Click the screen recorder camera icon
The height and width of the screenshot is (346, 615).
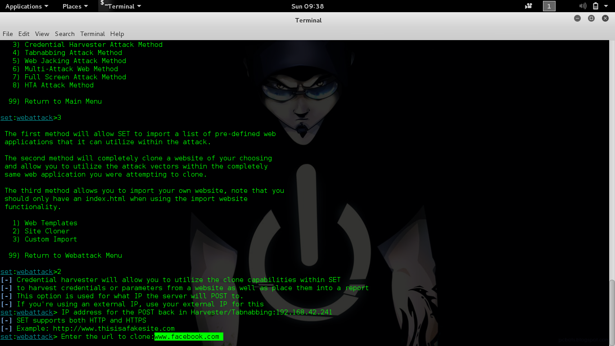(x=529, y=6)
